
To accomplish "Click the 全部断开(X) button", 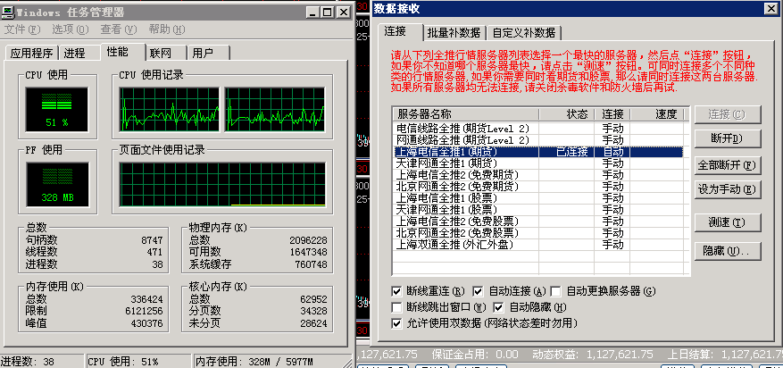I will (x=727, y=164).
